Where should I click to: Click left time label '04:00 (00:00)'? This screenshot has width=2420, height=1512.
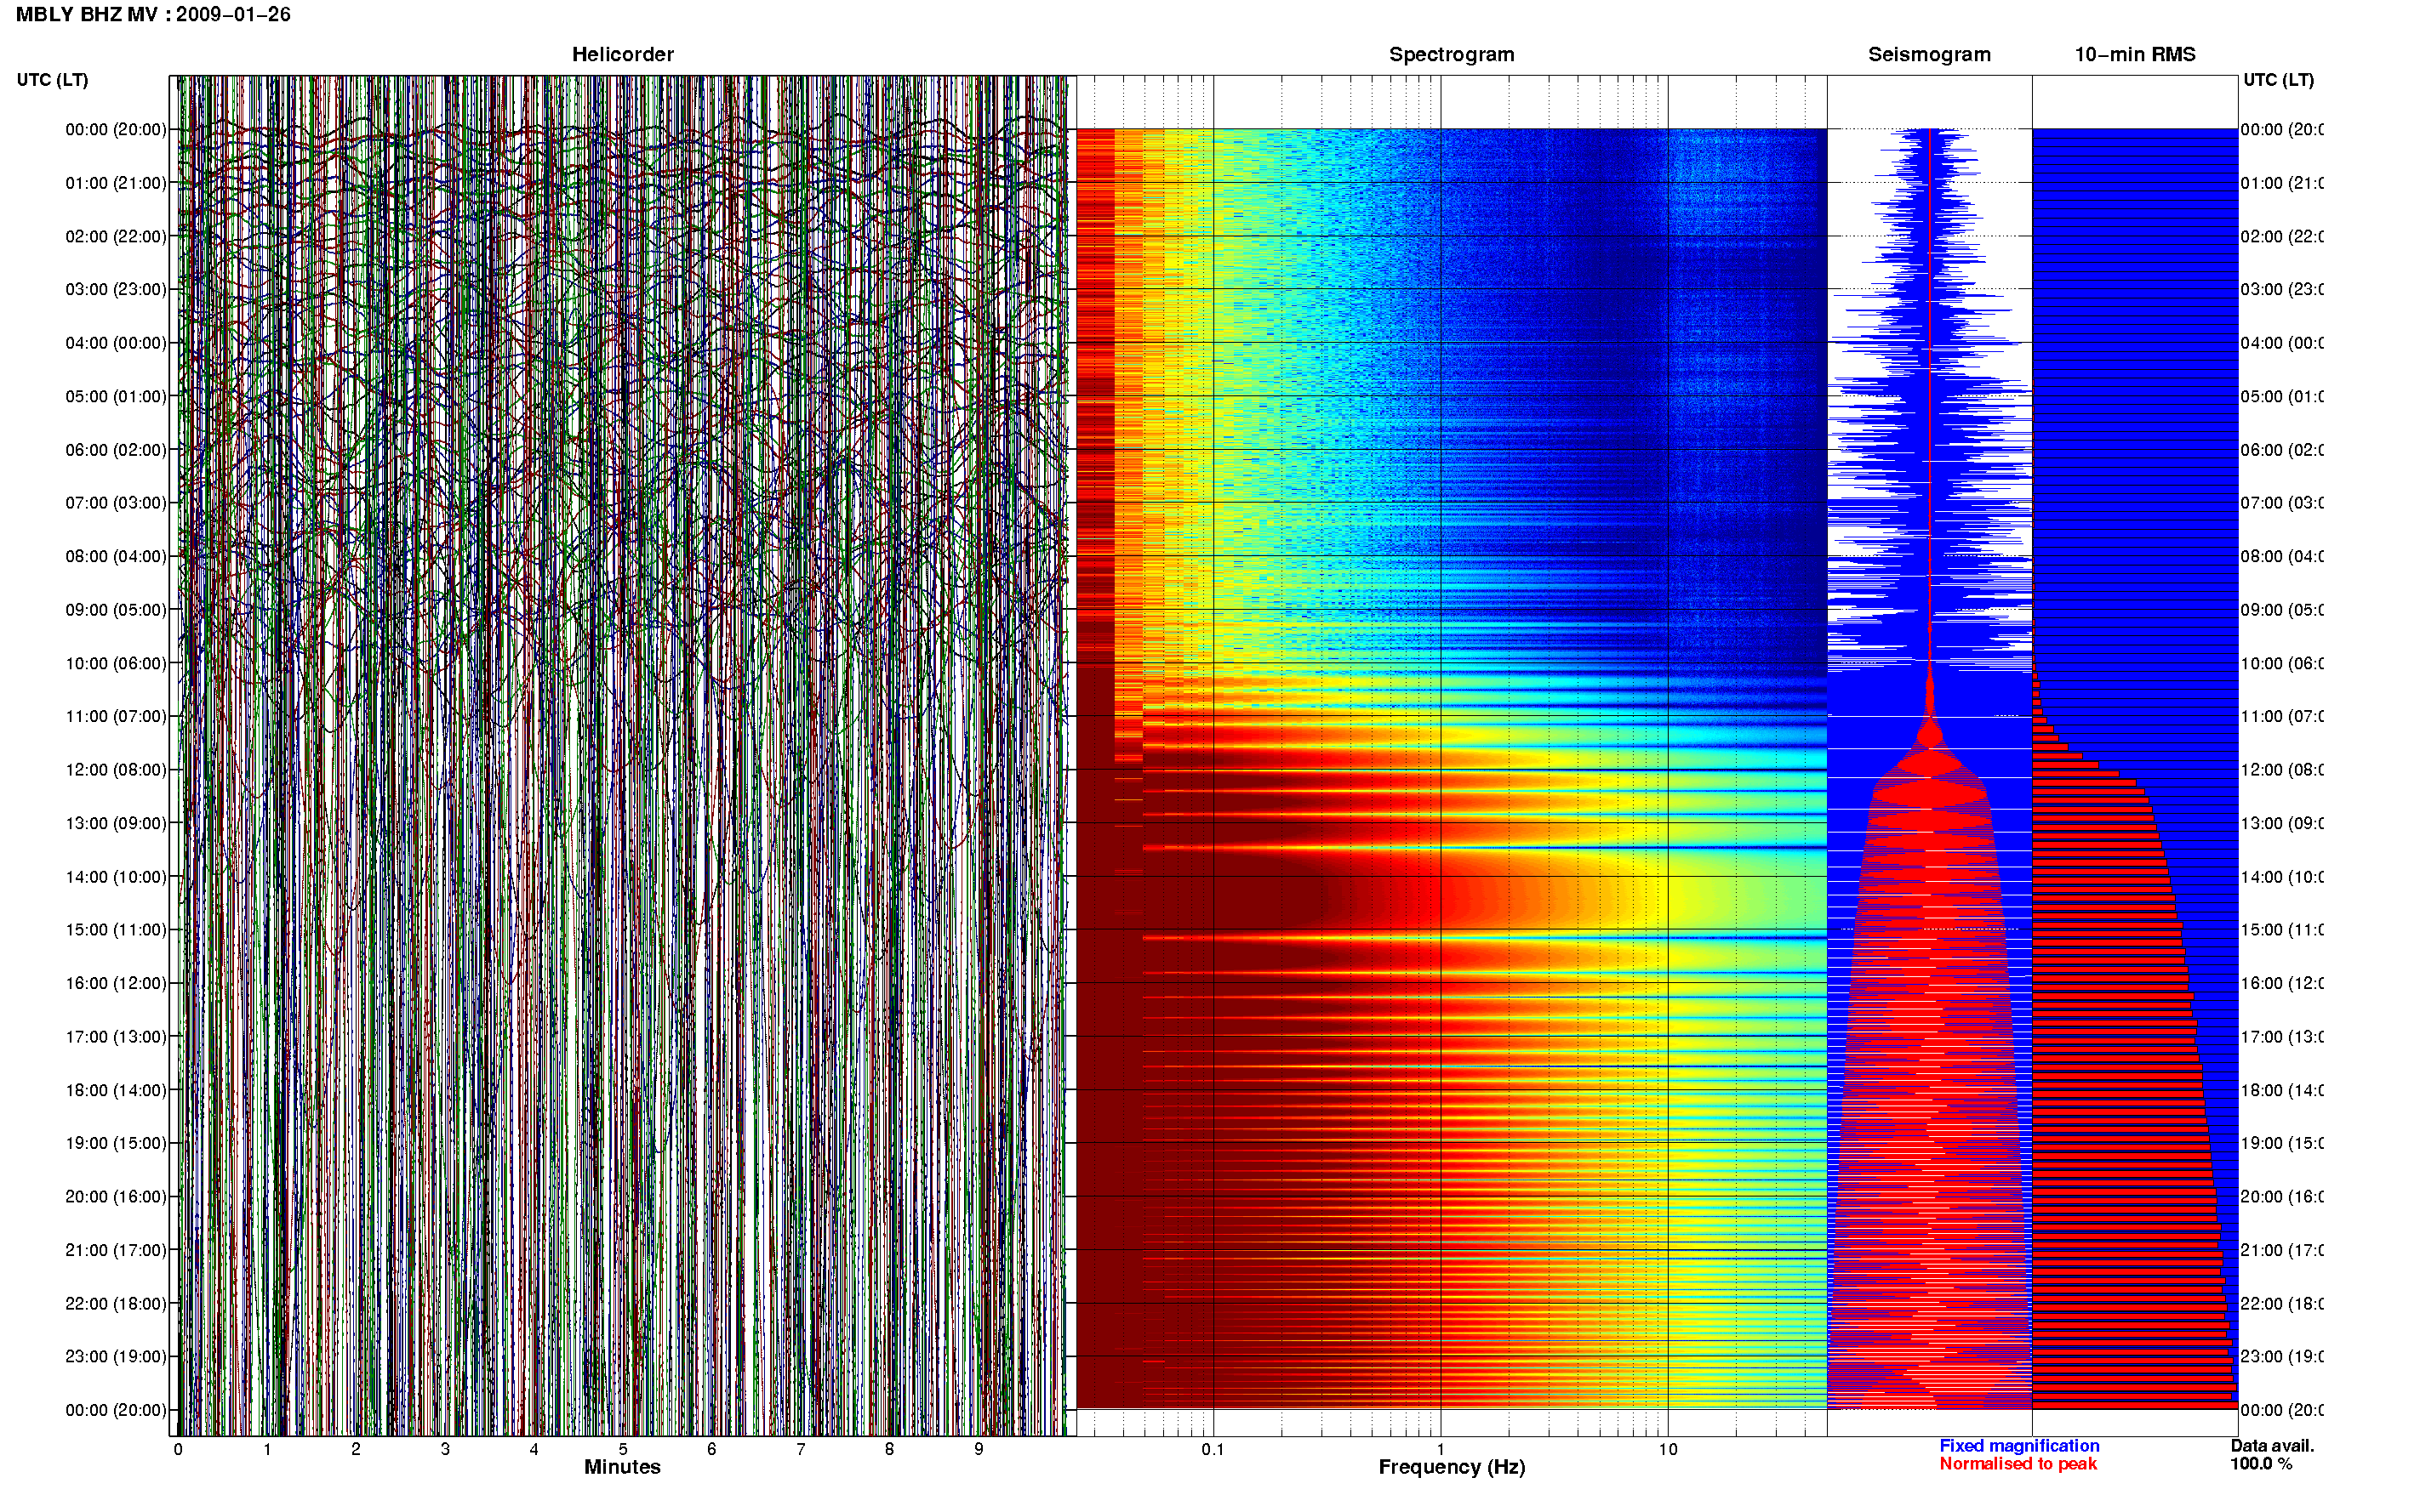[116, 343]
